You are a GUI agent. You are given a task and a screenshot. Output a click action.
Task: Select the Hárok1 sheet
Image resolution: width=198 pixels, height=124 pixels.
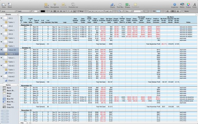click(x=10, y=66)
